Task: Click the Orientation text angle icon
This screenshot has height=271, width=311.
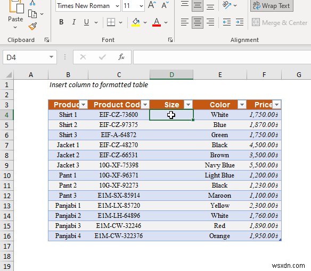Action: pyautogui.click(x=227, y=5)
